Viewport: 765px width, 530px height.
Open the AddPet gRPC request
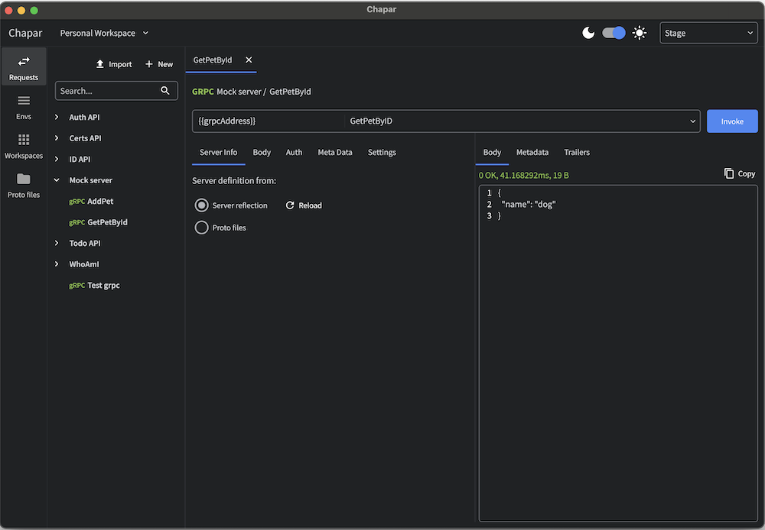(x=91, y=201)
